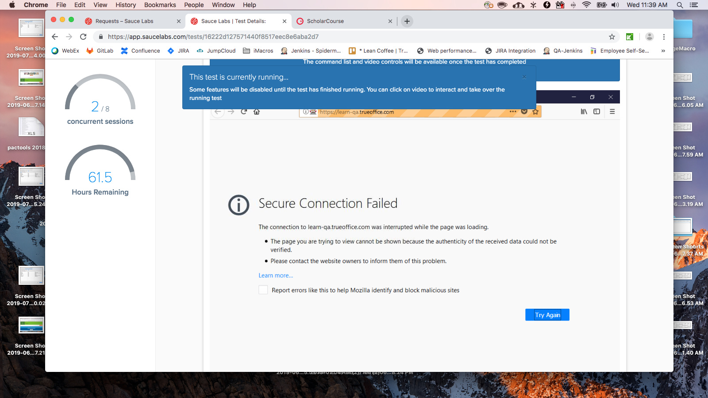Open the View menu in the menu bar
Image resolution: width=708 pixels, height=398 pixels.
pyautogui.click(x=100, y=5)
